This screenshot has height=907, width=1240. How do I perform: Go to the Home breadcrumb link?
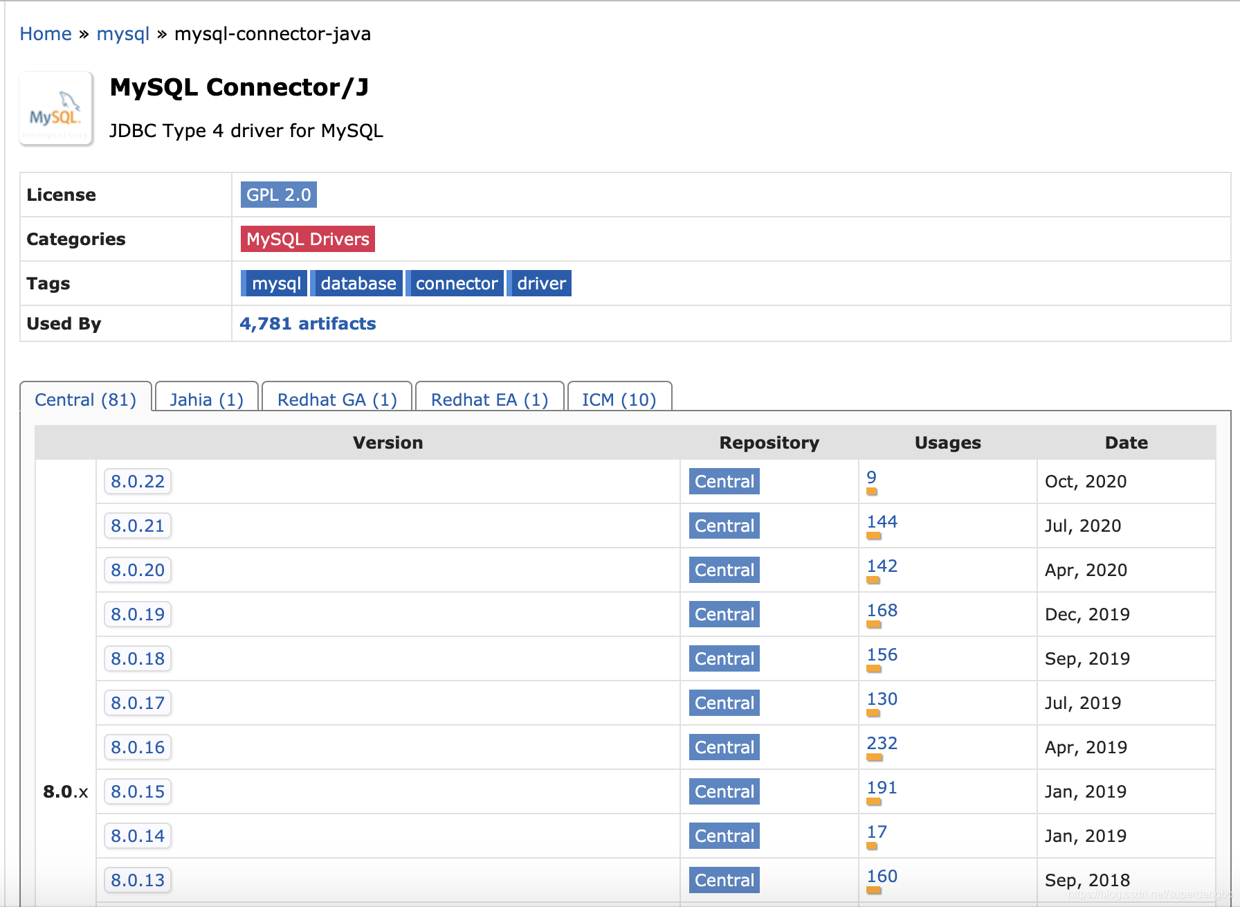(46, 34)
